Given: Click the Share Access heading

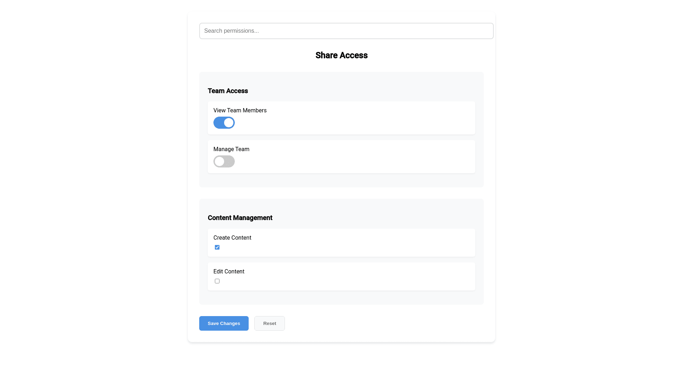Looking at the screenshot, I should [341, 55].
